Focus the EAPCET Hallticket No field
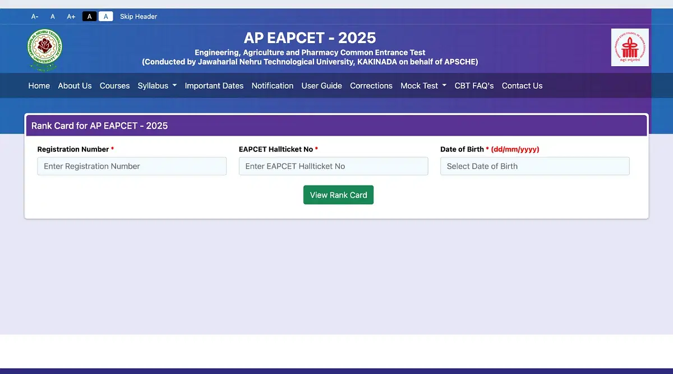The image size is (673, 374). [x=333, y=166]
